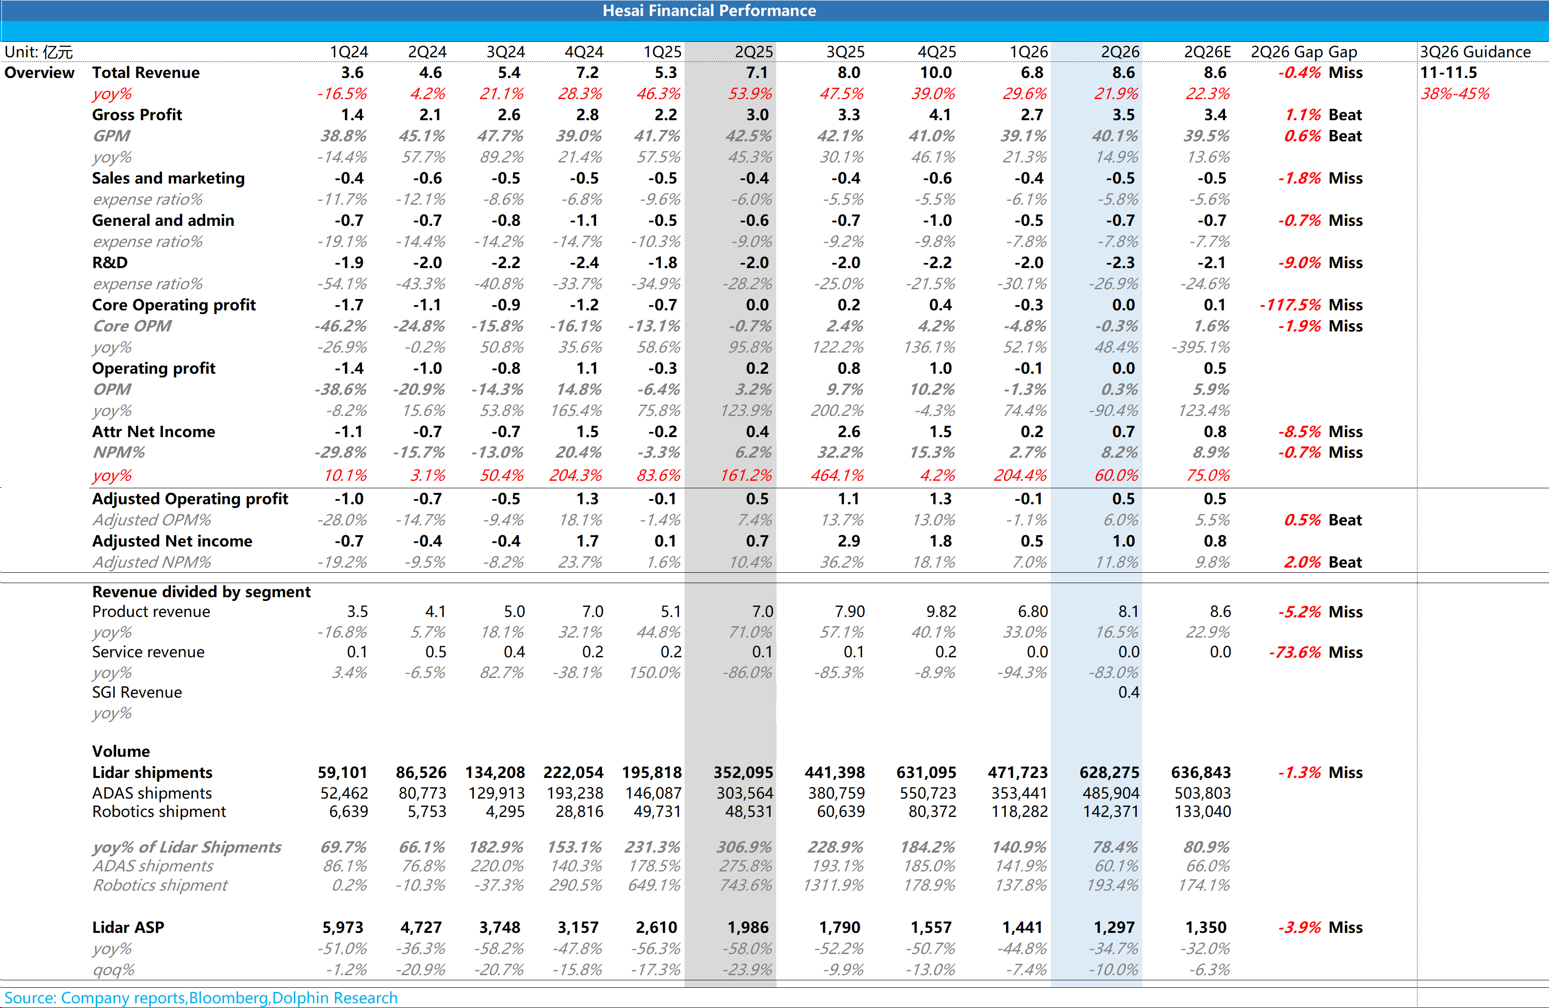Image resolution: width=1549 pixels, height=1008 pixels.
Task: Click the 'Source: Company reports, Bloomberg, Dolphin Research' footer
Action: tap(200, 998)
